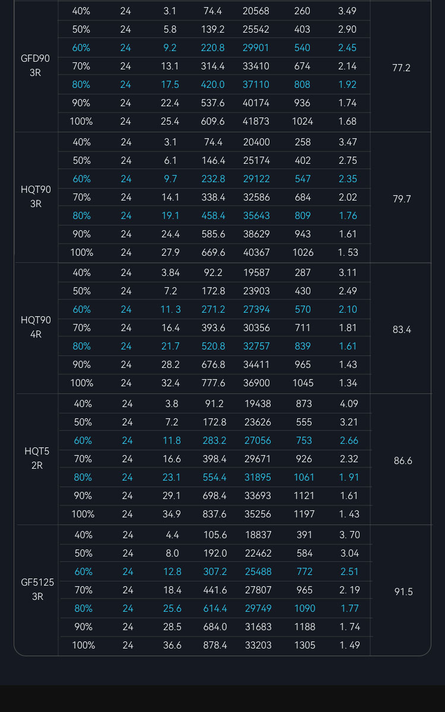The width and height of the screenshot is (445, 712).
Task: Select the 1045 value cell
Action: click(303, 383)
